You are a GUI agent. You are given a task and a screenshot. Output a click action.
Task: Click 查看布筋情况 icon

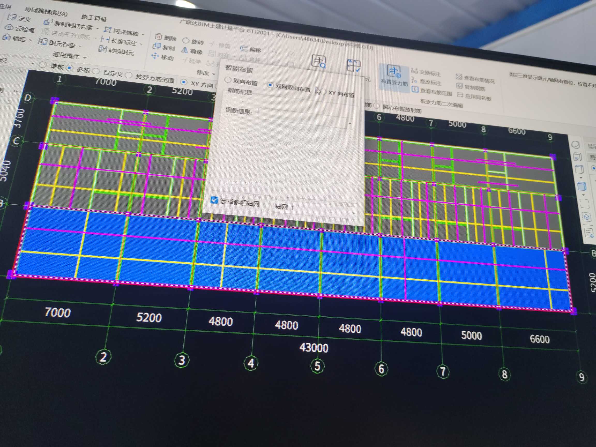click(459, 77)
